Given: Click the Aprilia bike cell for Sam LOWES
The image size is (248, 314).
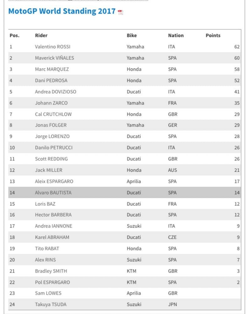Looking at the screenshot, I should pyautogui.click(x=134, y=293).
